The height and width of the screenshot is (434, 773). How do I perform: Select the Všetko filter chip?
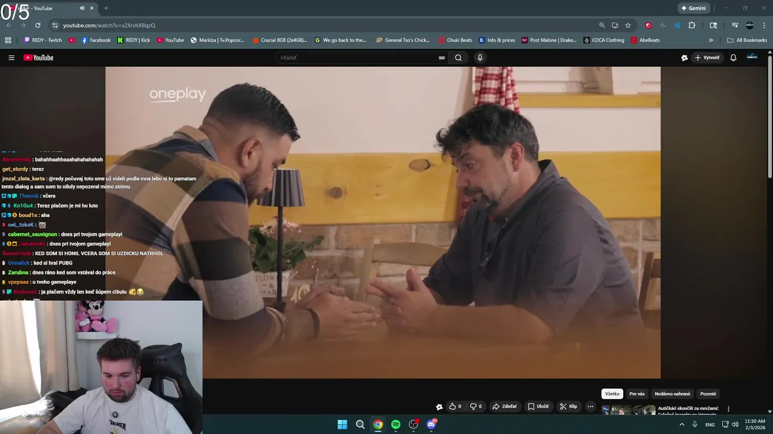tap(612, 394)
